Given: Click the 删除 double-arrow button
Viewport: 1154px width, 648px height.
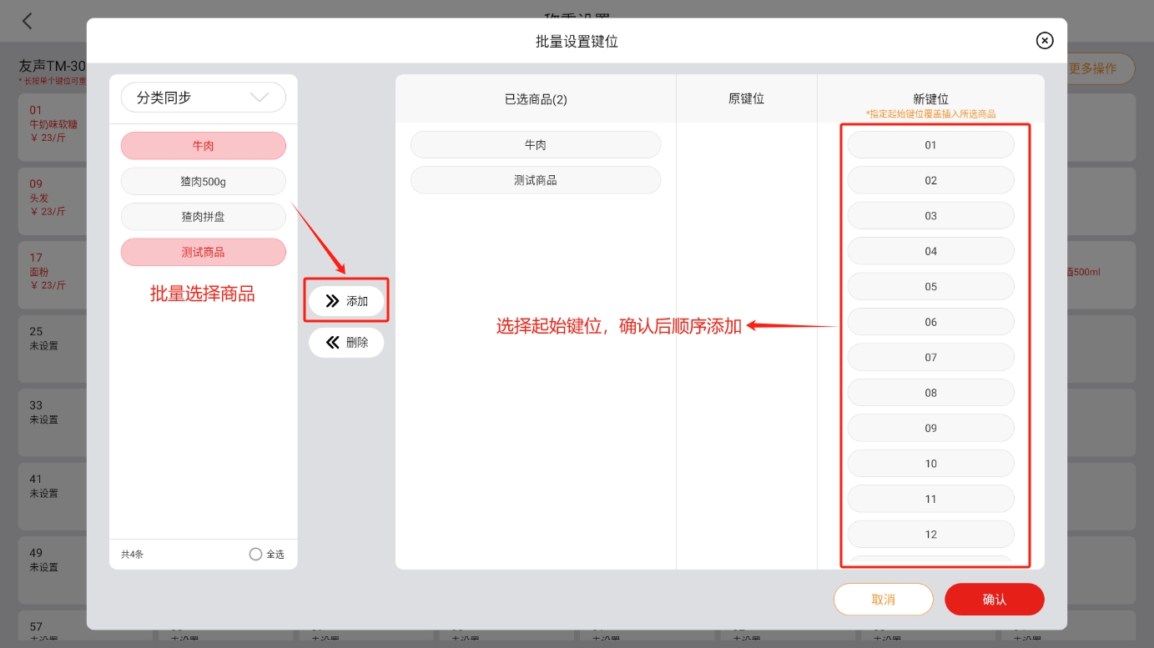Looking at the screenshot, I should pyautogui.click(x=346, y=342).
